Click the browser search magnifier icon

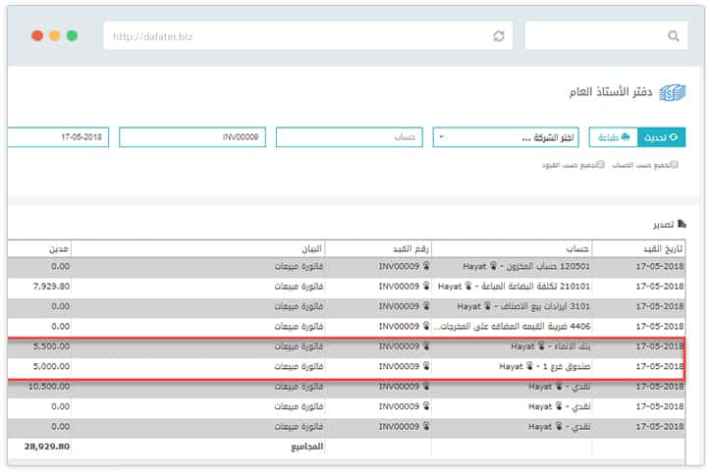click(674, 35)
